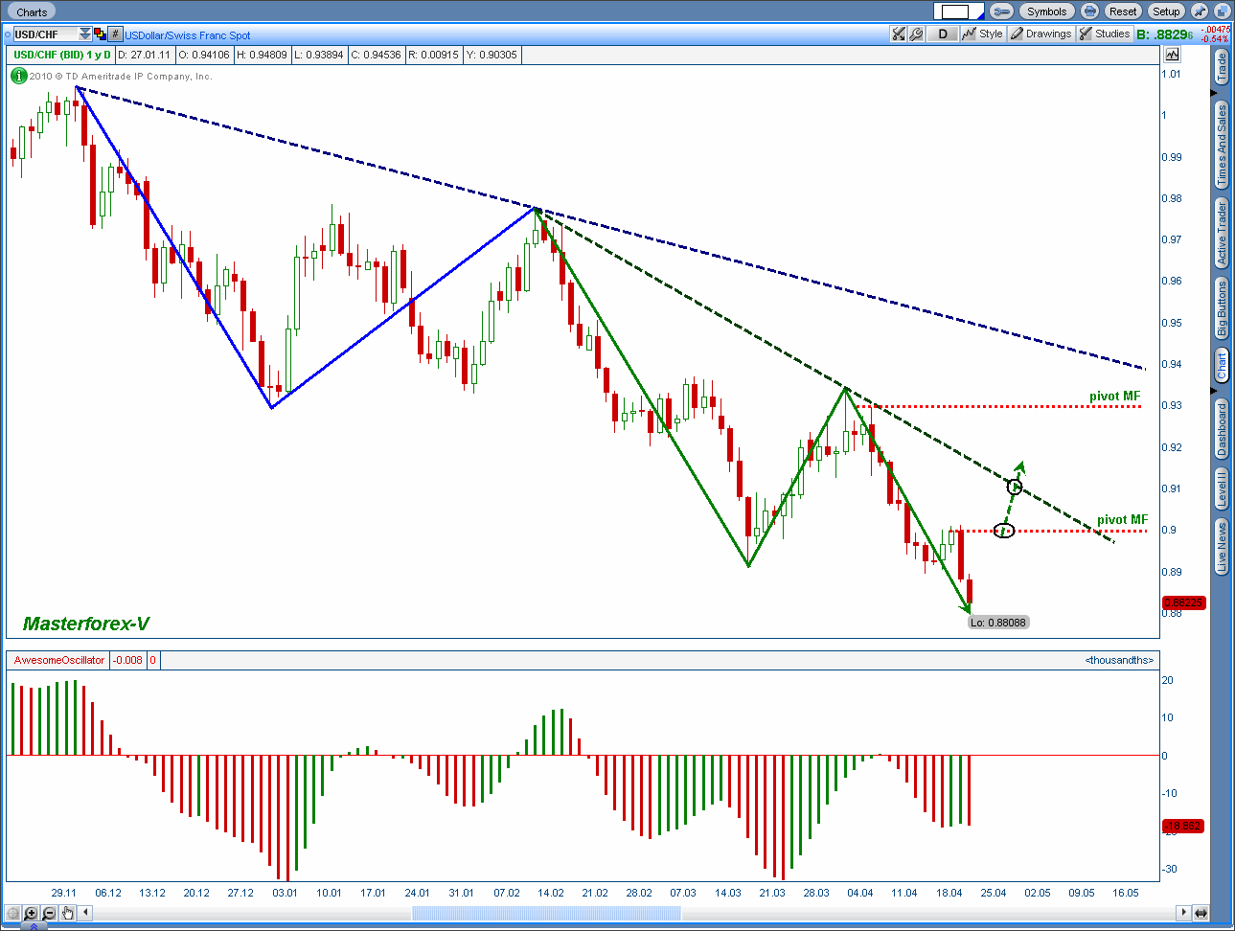
Task: Click the range value R: 0.00915
Action: click(434, 55)
